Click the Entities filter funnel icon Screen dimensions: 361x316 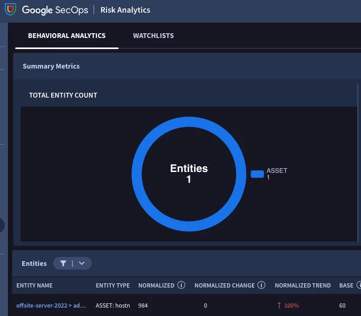(63, 263)
